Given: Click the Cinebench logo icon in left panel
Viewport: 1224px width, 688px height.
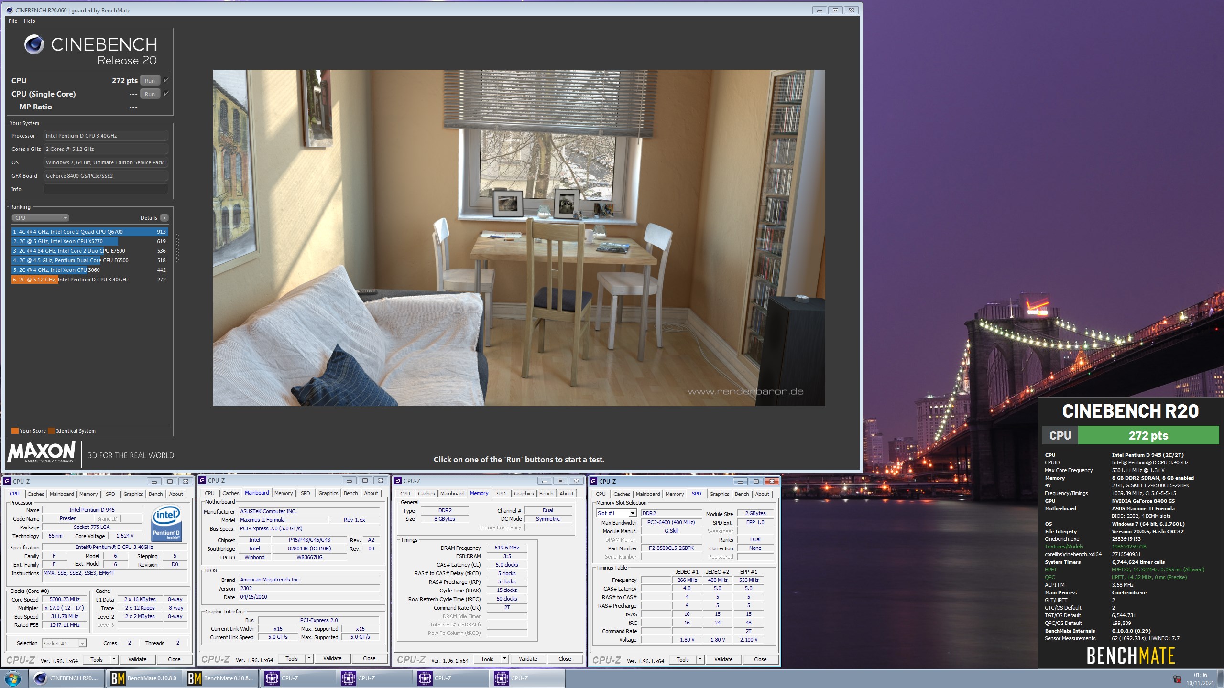Looking at the screenshot, I should point(34,44).
